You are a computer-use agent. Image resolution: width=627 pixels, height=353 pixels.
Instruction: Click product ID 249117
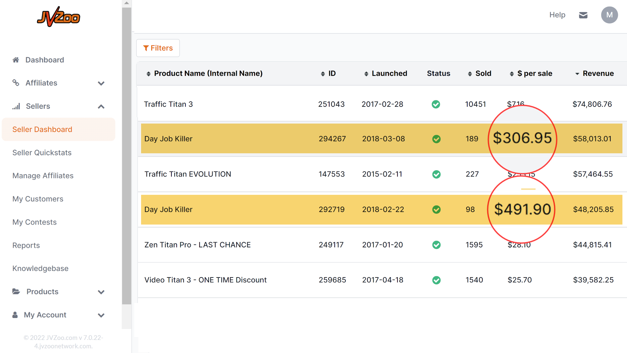(x=331, y=245)
